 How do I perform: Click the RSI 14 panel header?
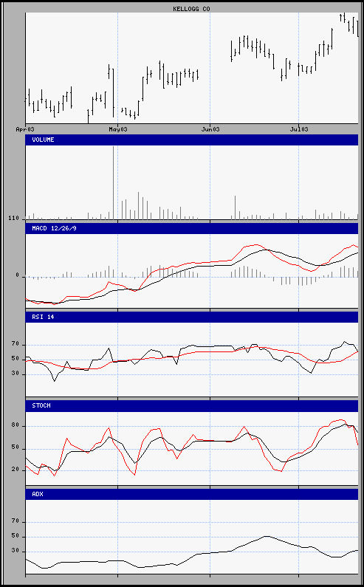coord(192,317)
